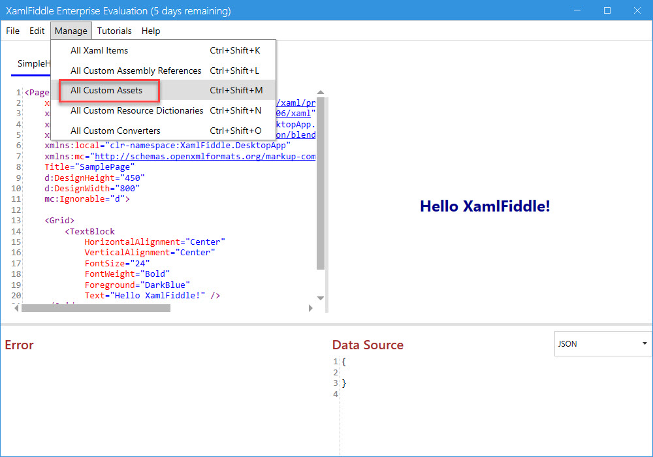Screen dimensions: 653x457
Task: Click the horizontal scrollbar left arrow
Action: [x=16, y=308]
